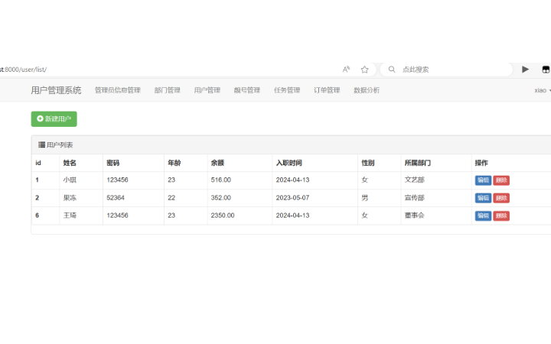Click the address bar URL user/list/
This screenshot has height=344, width=551.
coord(23,70)
